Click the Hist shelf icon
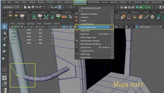Screen dimensions: 164x93 pyautogui.click(x=22, y=17)
